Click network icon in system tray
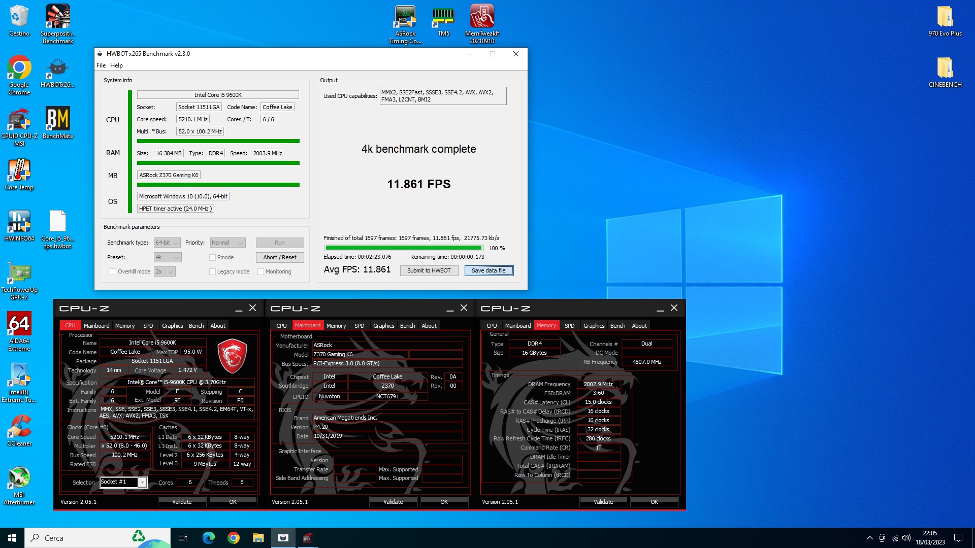 click(x=895, y=538)
